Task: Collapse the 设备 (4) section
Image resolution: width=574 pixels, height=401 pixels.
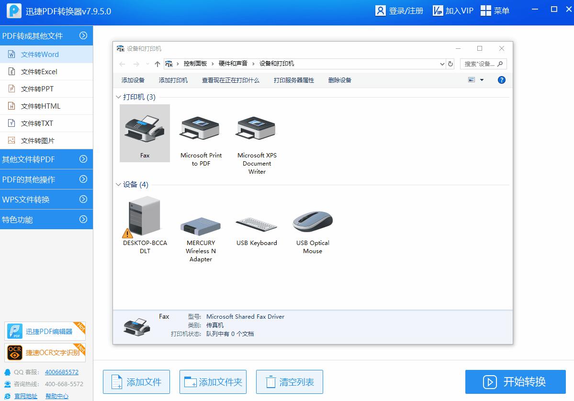Action: (118, 184)
